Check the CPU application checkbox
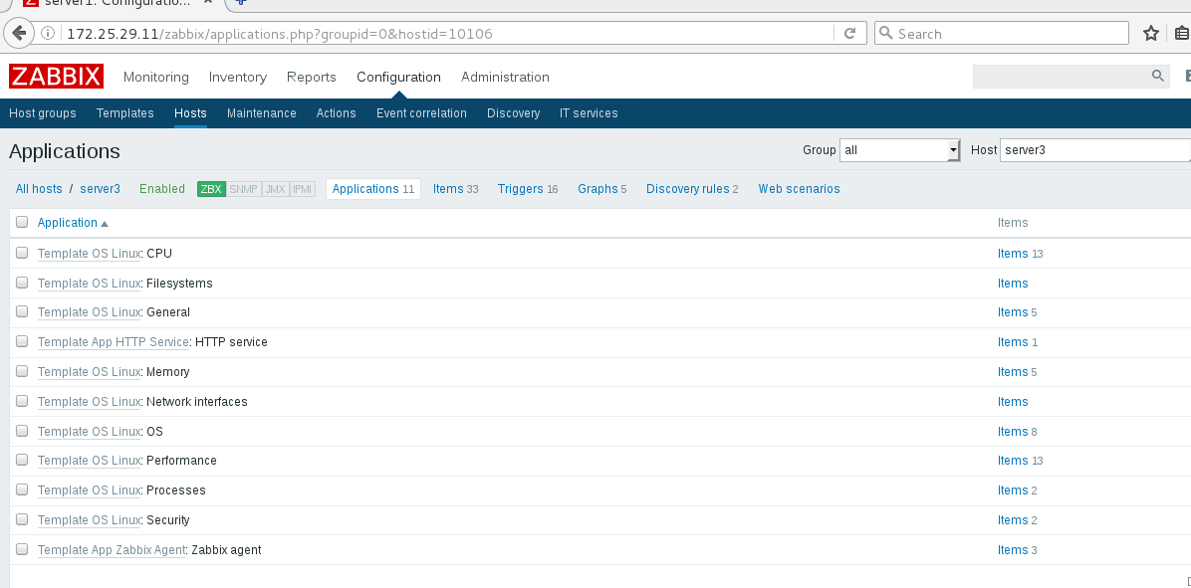The image size is (1191, 588). [x=22, y=253]
